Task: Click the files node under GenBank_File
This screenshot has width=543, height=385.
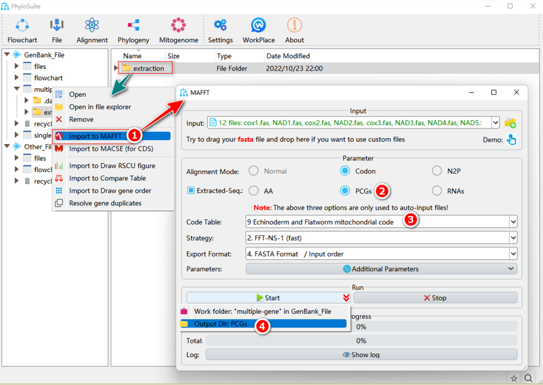Action: (x=40, y=66)
